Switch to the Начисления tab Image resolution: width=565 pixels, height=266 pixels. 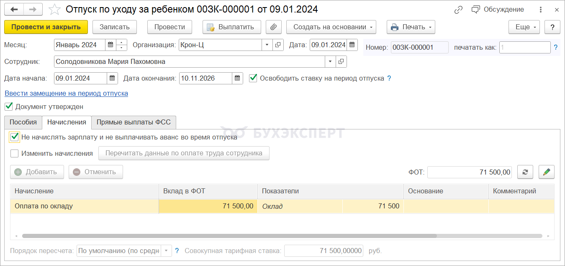67,122
